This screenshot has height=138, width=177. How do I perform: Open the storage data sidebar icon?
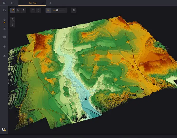(x=4, y=47)
